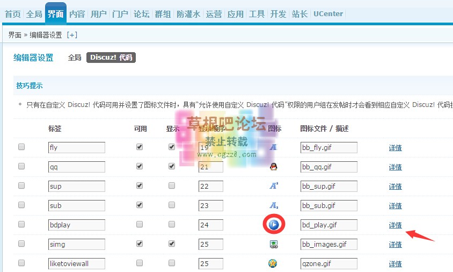Disable the fly 可用 checkbox
453x272 pixels.
pyautogui.click(x=140, y=147)
